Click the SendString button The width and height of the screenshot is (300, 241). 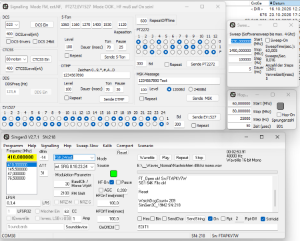coord(195,219)
